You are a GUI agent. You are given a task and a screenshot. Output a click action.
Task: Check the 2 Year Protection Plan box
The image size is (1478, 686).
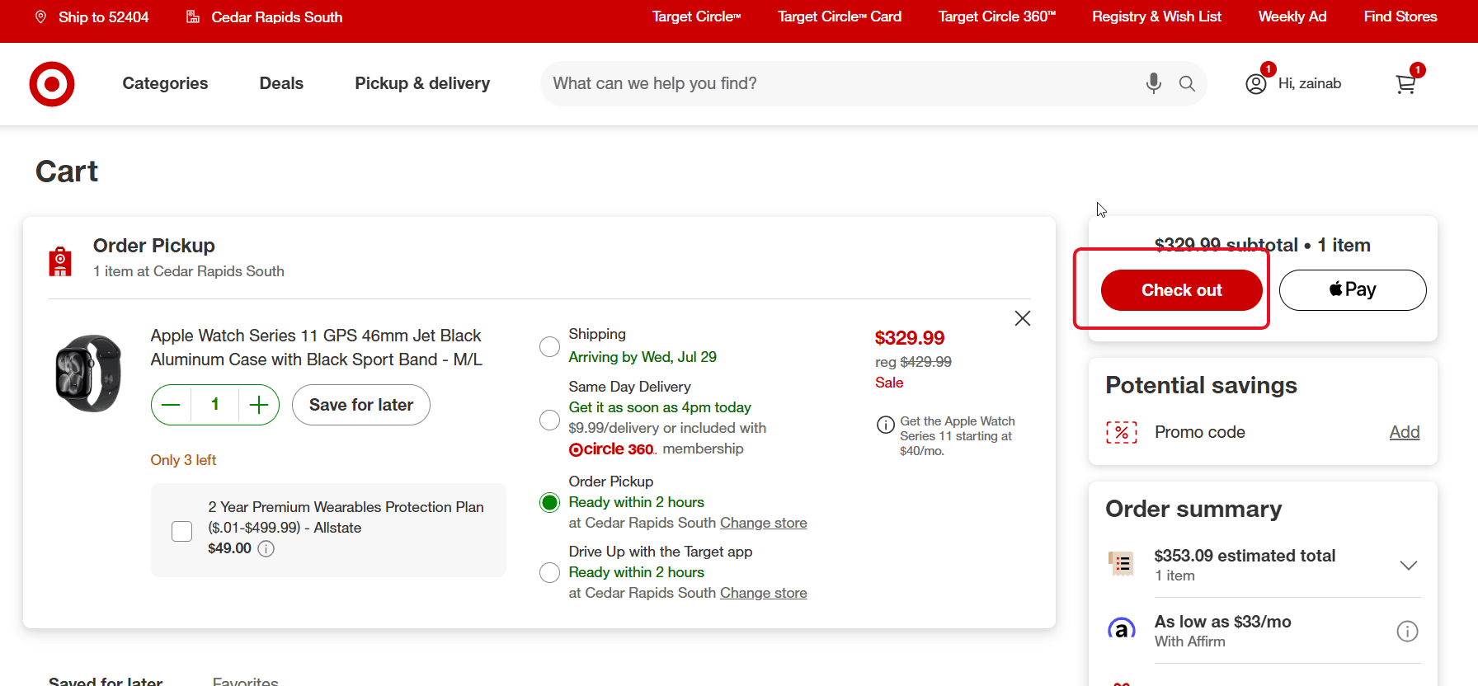(x=182, y=531)
